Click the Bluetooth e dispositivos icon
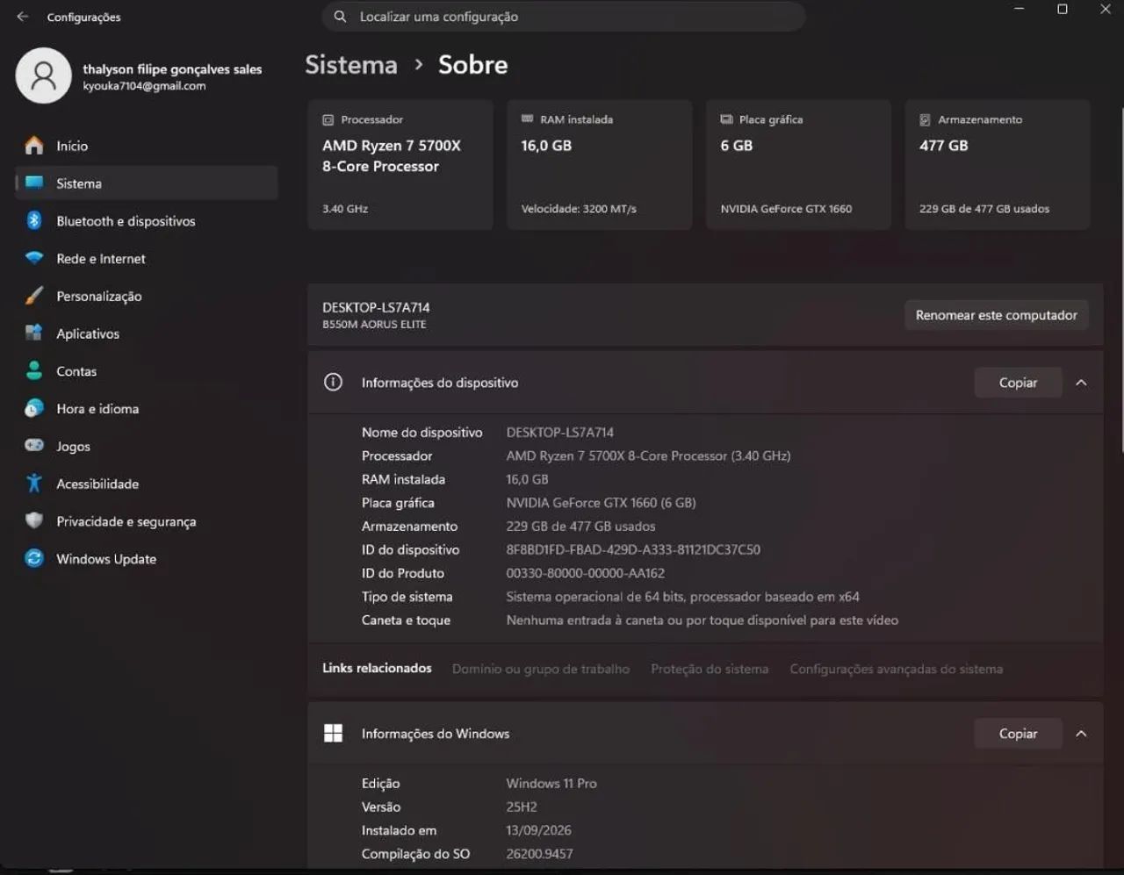1124x875 pixels. tap(34, 220)
